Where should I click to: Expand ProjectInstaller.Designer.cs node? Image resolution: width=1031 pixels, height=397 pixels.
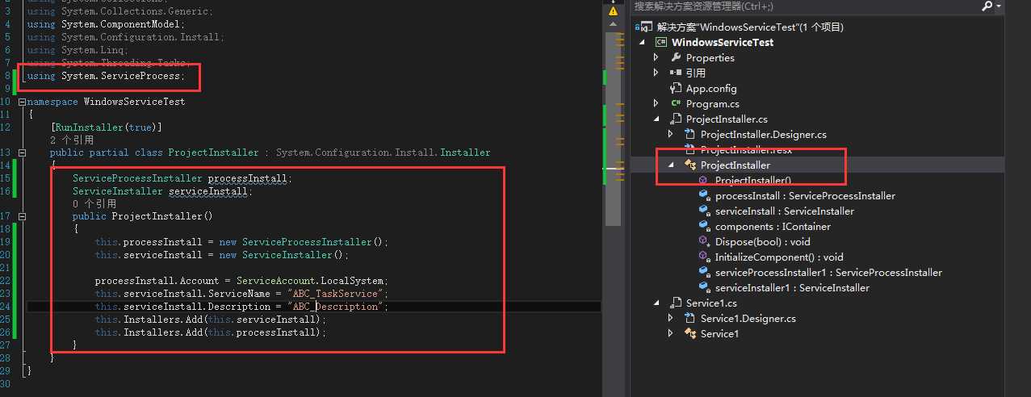tap(672, 134)
